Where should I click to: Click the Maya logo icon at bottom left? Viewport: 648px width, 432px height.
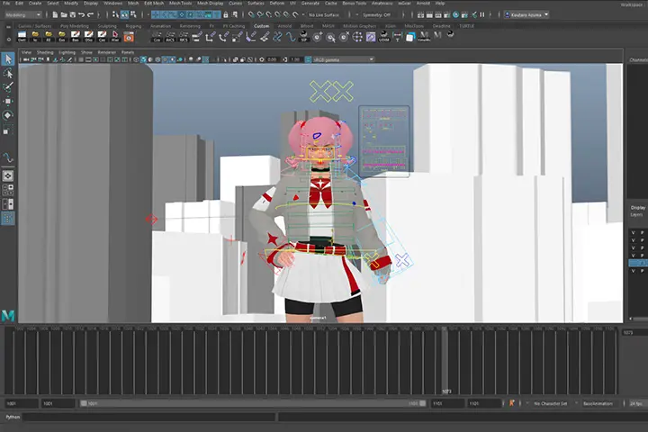(8, 315)
